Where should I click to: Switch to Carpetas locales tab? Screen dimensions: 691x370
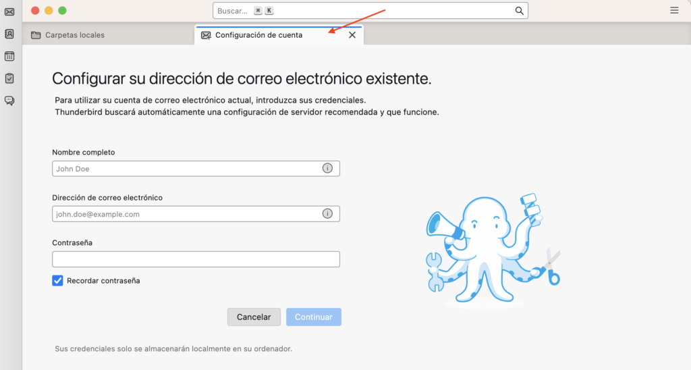[x=108, y=35]
